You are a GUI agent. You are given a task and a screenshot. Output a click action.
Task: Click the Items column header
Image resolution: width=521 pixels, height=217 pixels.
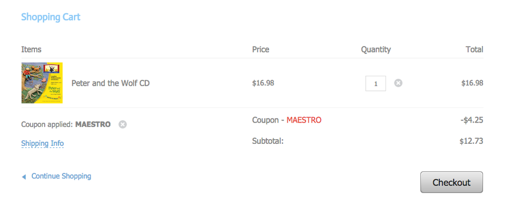coord(31,50)
